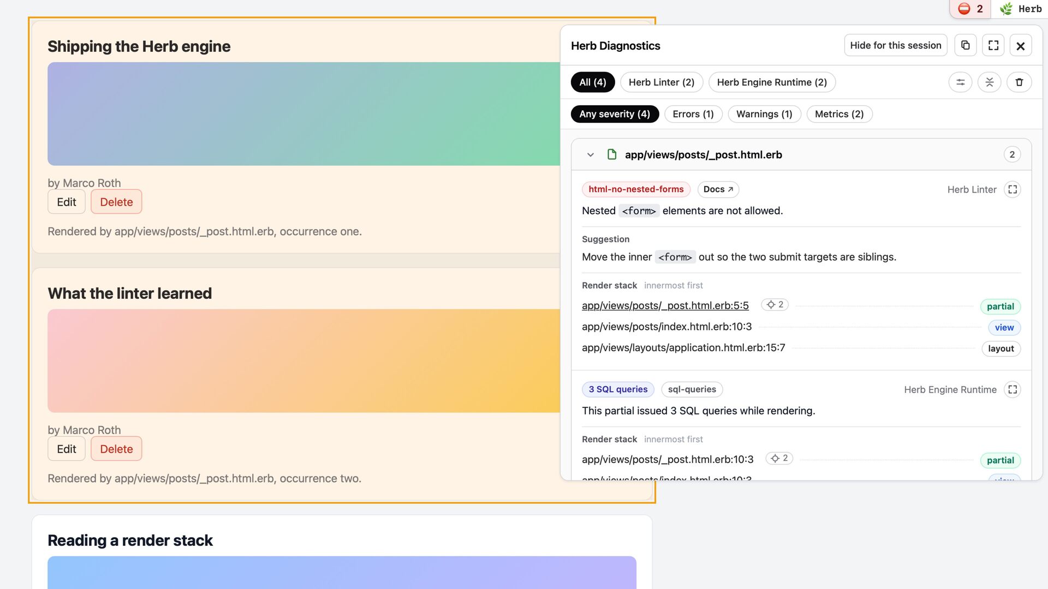
Task: Filter by Errors (1) severity
Action: point(693,114)
